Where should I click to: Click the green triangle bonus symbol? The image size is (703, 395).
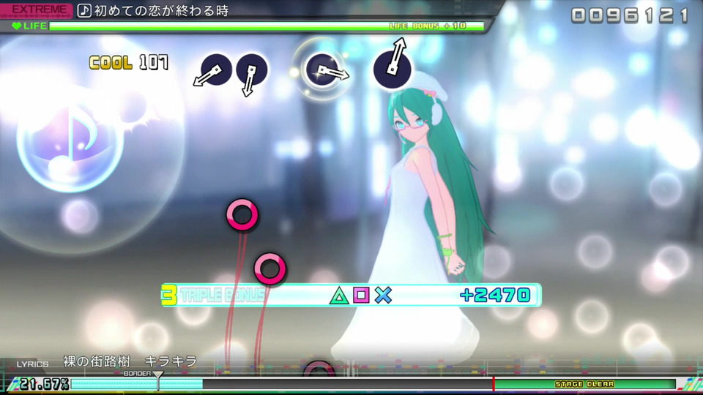click(x=339, y=296)
